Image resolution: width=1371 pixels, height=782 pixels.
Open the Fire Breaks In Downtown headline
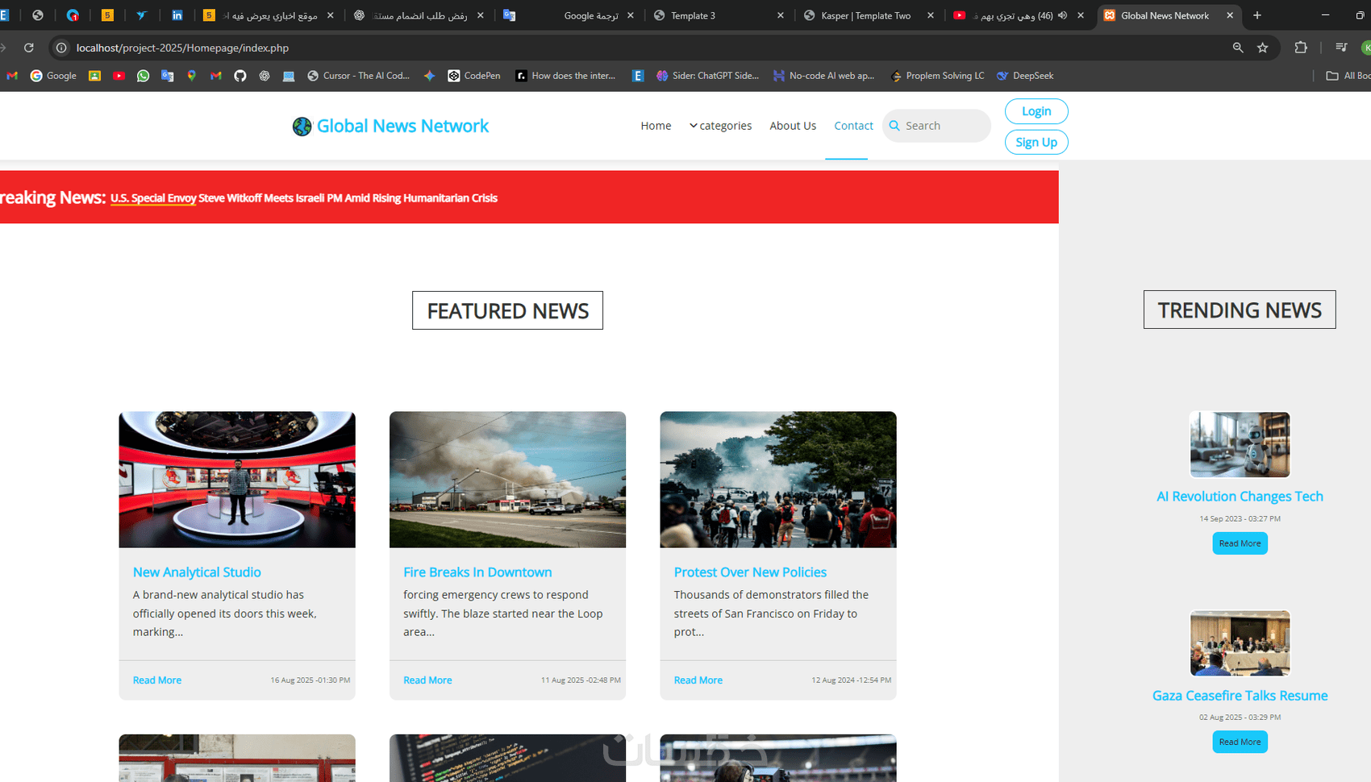pos(477,572)
